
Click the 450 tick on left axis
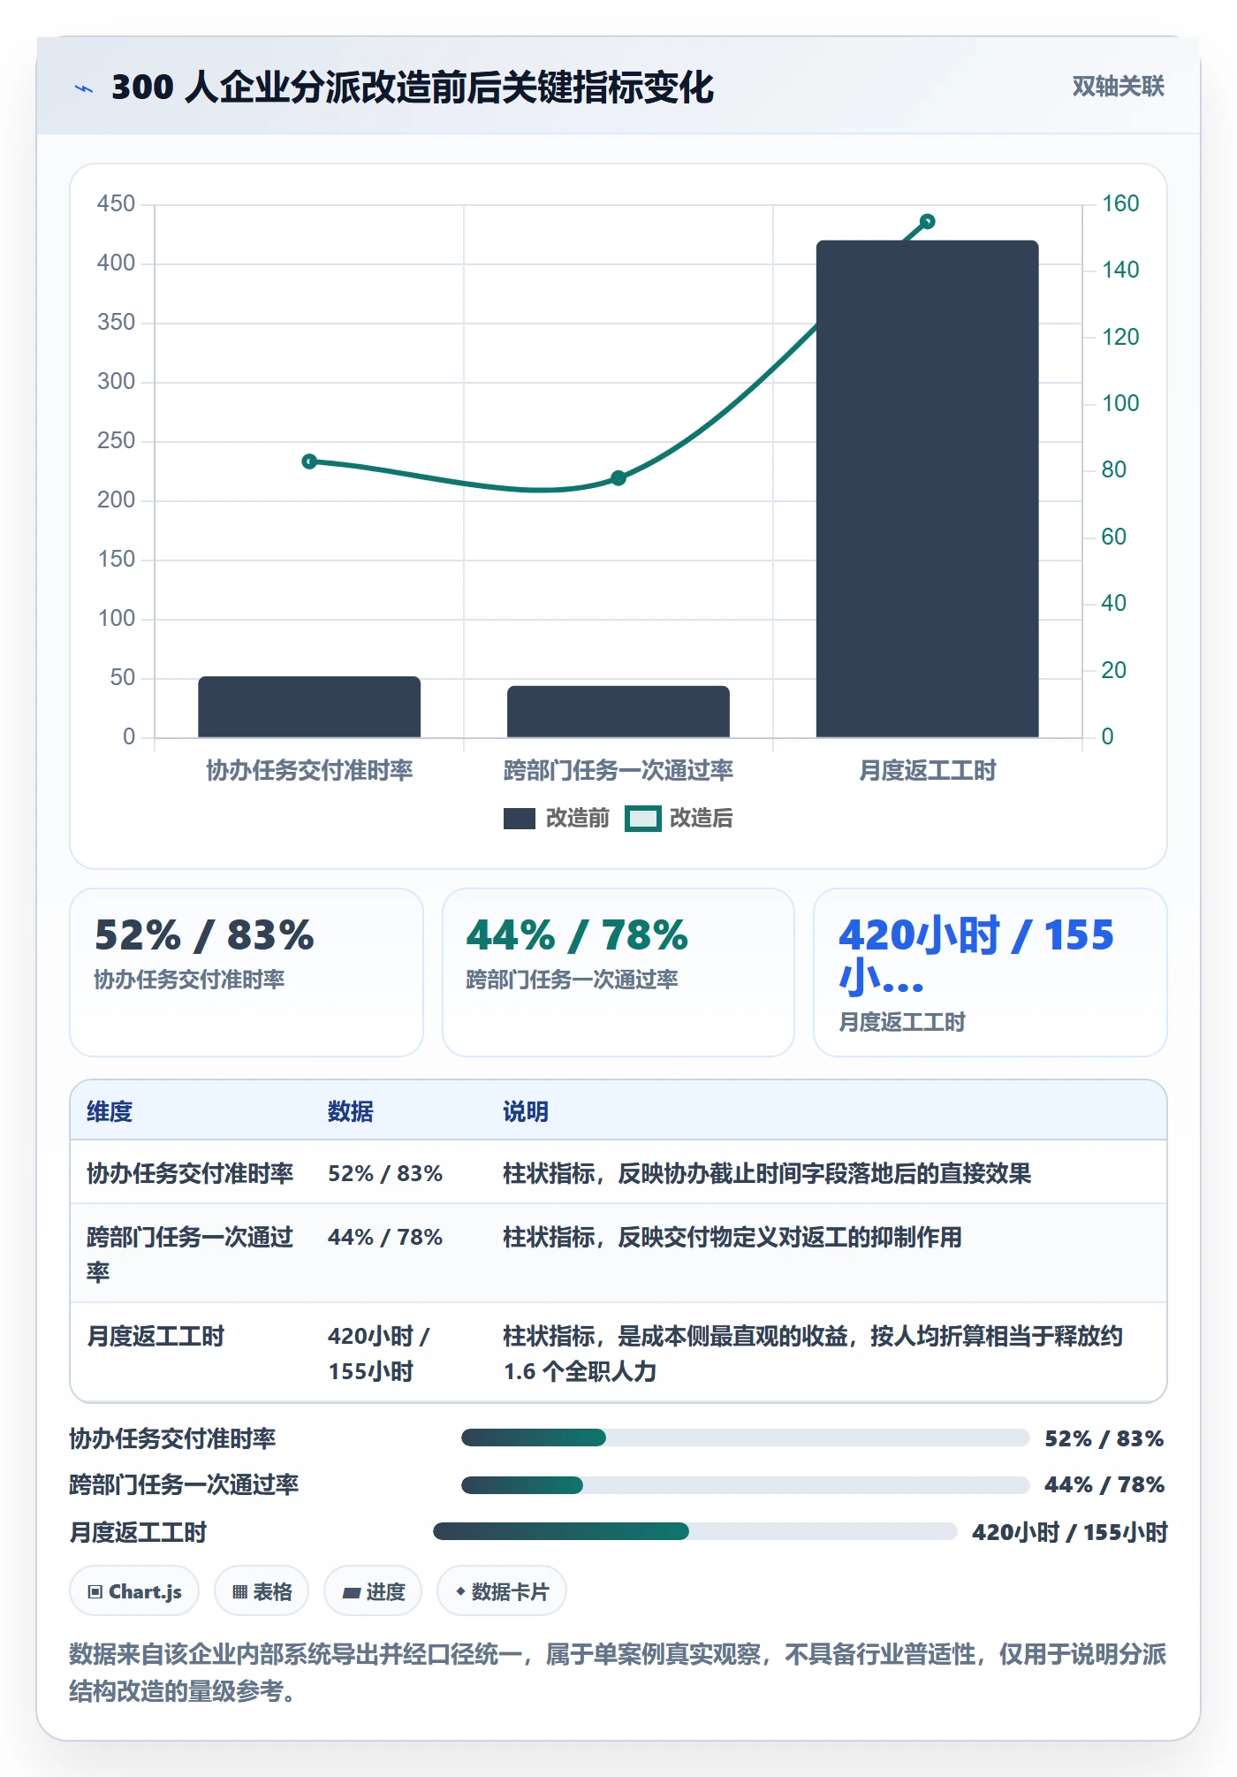(x=116, y=203)
